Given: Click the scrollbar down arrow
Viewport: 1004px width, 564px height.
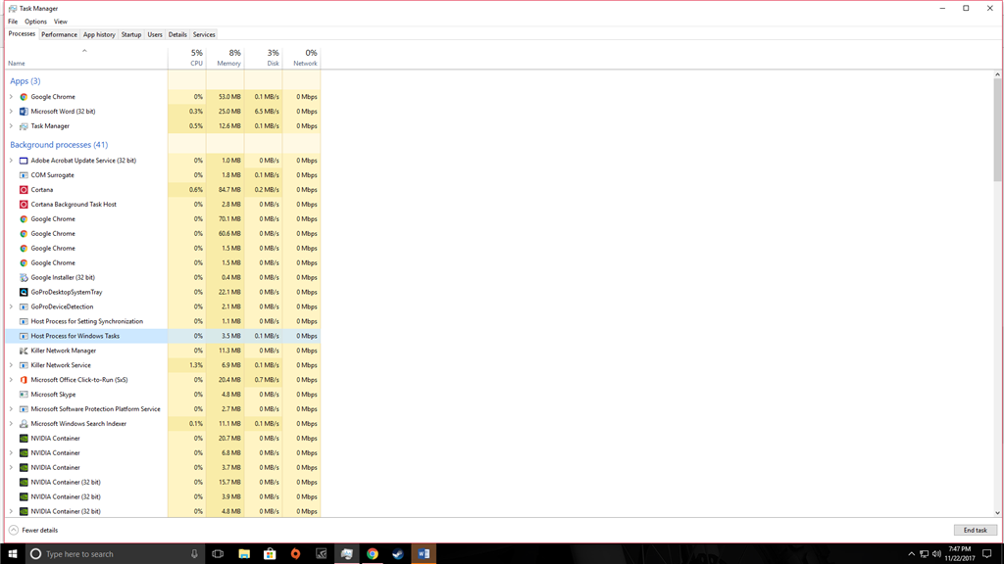Looking at the screenshot, I should [997, 513].
